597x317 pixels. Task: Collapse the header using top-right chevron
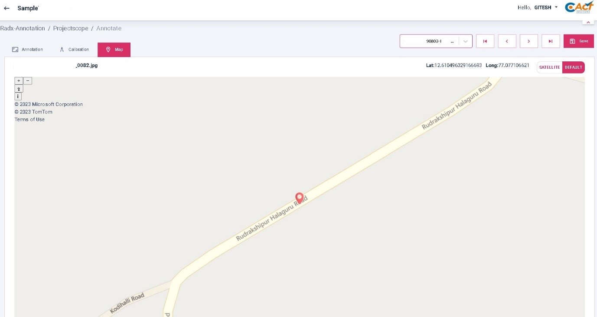pos(588,22)
